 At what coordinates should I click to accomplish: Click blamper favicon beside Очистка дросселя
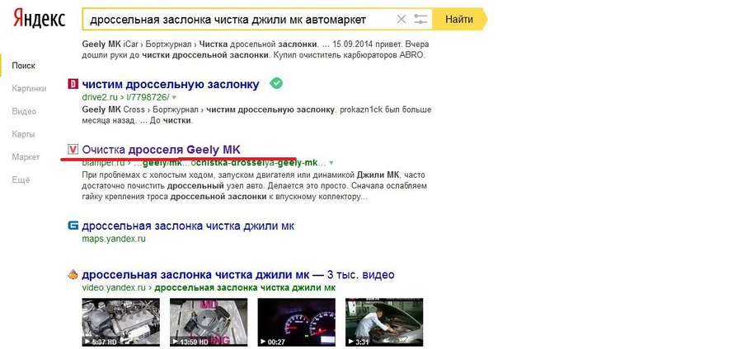point(73,150)
